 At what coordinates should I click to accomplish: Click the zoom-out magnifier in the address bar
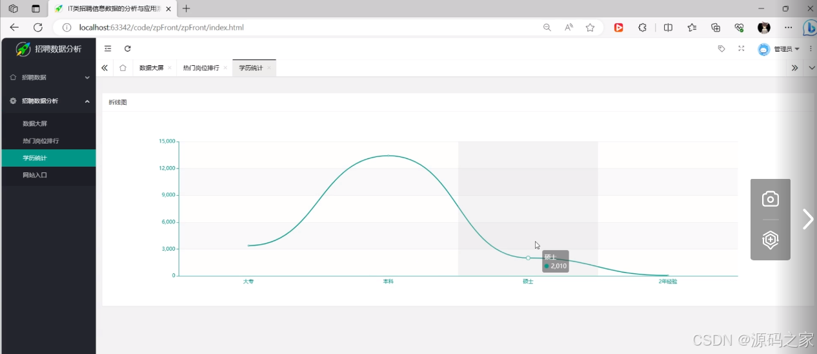click(x=547, y=28)
